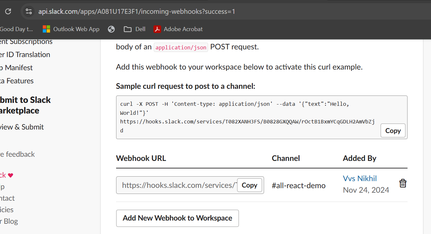Open Review & Submit sidebar item
431x234 pixels.
22,127
